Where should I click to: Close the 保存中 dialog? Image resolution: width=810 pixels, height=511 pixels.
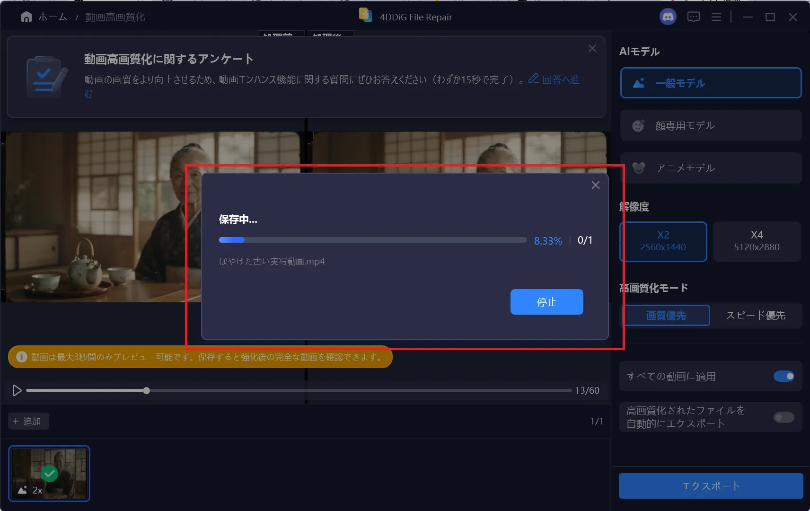coord(595,185)
